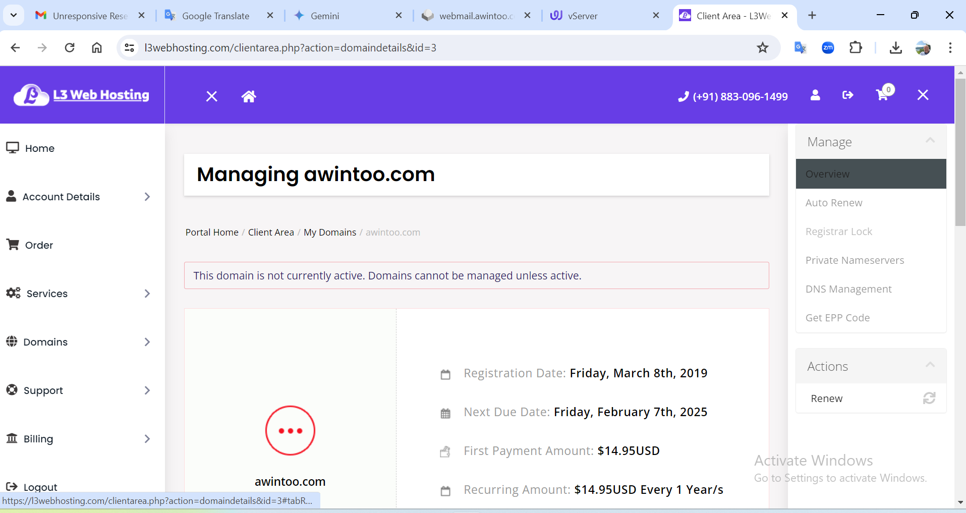Go to My Domains breadcrumb
966x513 pixels.
pos(330,232)
